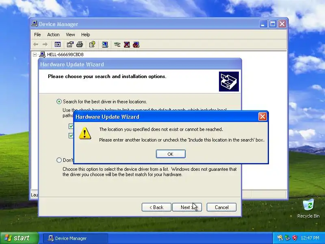Click the first tray icon with keys
Screen dimensions: 325x244
[x=280, y=238]
